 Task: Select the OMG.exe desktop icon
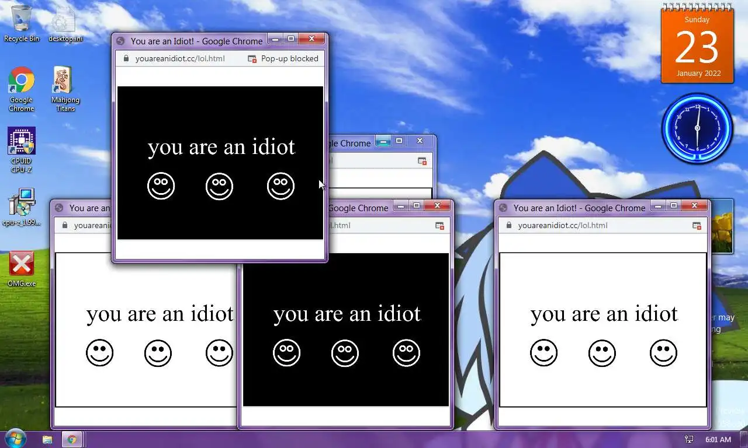click(x=22, y=269)
